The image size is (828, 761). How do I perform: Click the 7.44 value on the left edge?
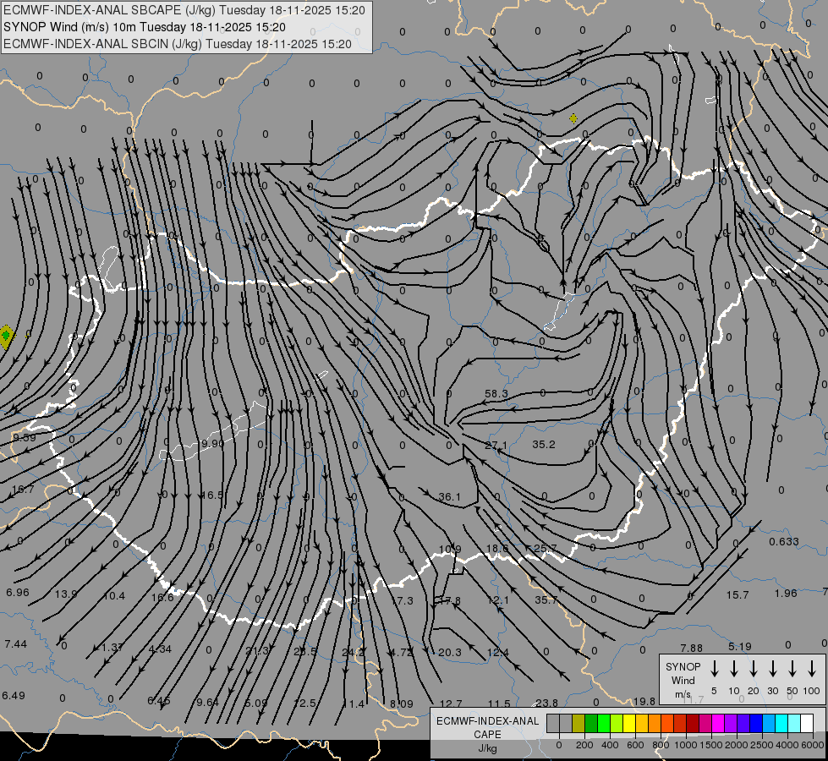pyautogui.click(x=15, y=643)
